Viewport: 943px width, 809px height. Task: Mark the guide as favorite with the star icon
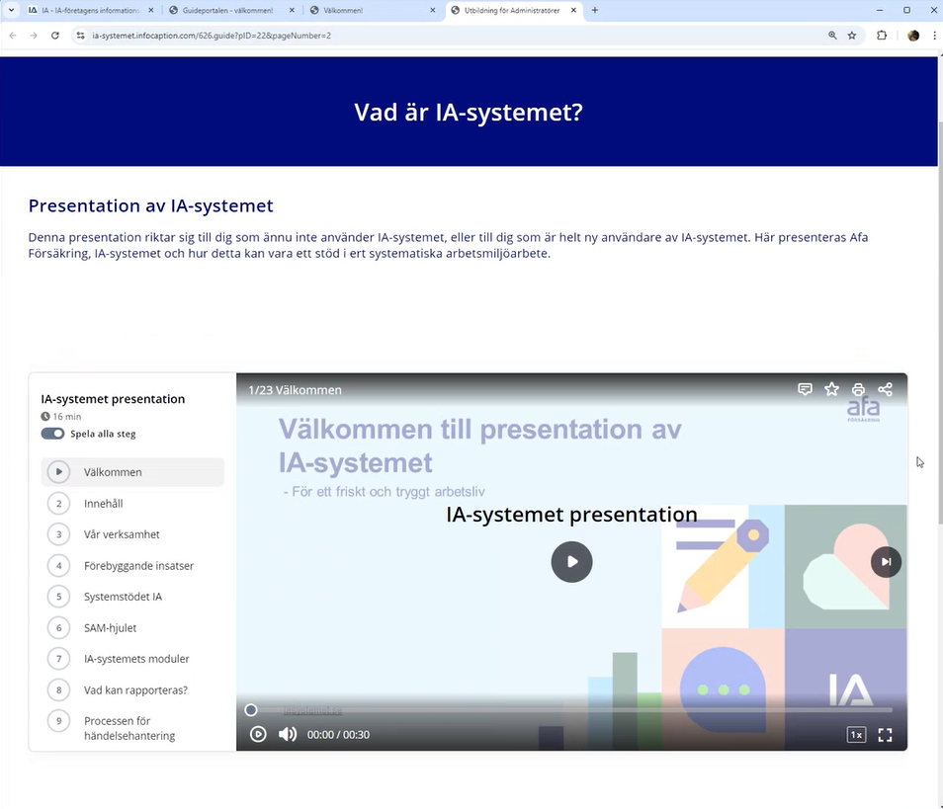tap(831, 389)
